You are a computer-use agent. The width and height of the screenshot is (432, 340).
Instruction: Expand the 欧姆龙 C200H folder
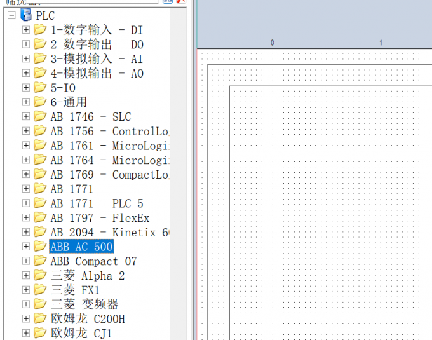[x=26, y=318]
